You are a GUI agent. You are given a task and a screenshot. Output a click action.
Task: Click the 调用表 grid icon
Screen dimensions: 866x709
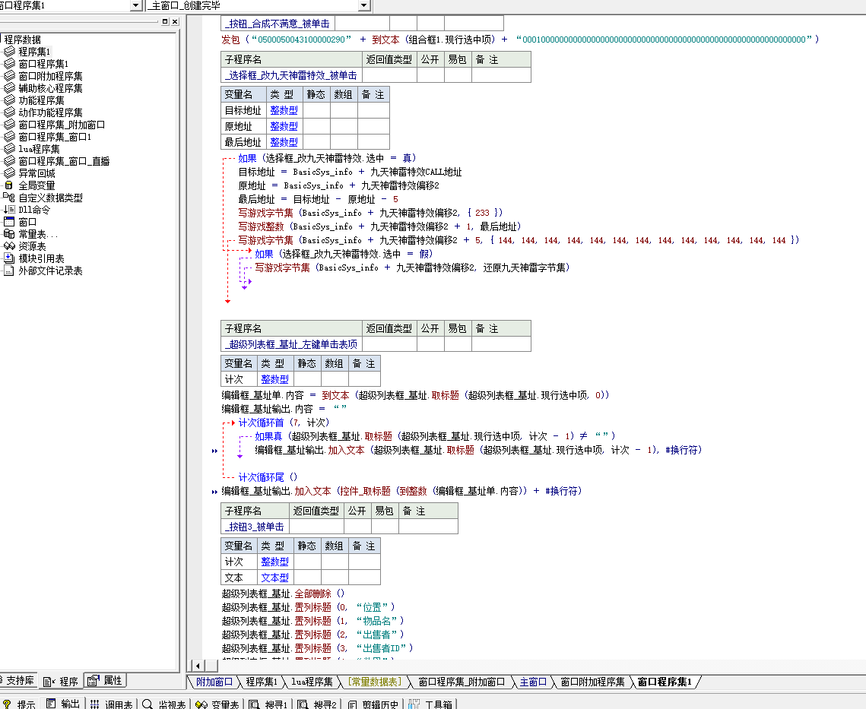pos(95,704)
